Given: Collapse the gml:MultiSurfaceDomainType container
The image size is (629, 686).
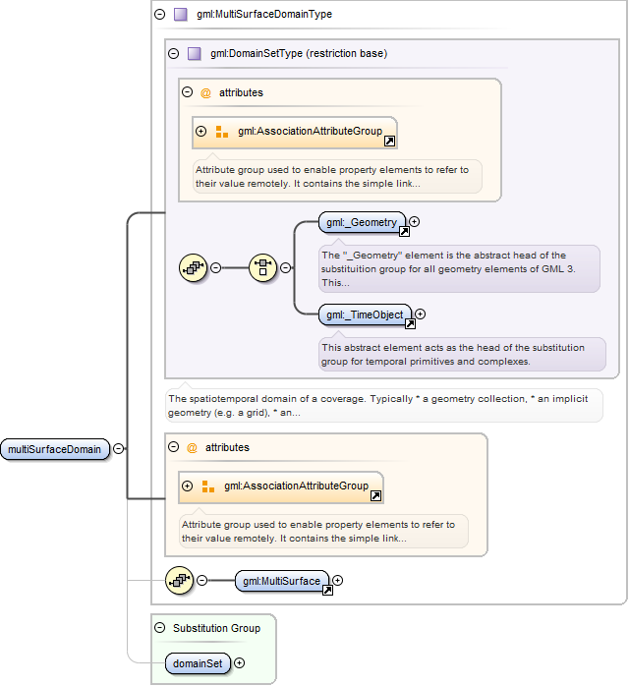Looking at the screenshot, I should coord(160,15).
